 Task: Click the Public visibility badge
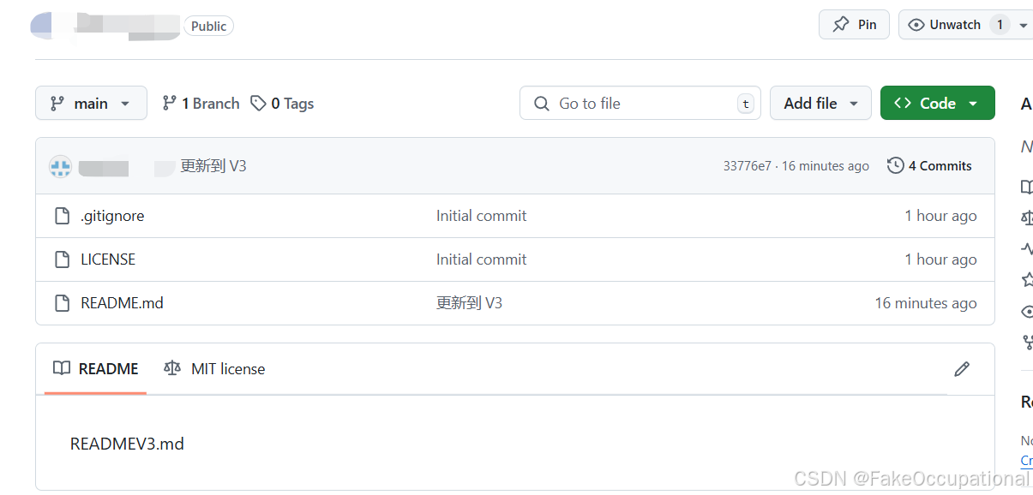click(209, 27)
